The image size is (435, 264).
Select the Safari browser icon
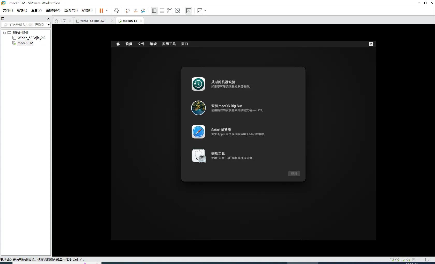[198, 132]
